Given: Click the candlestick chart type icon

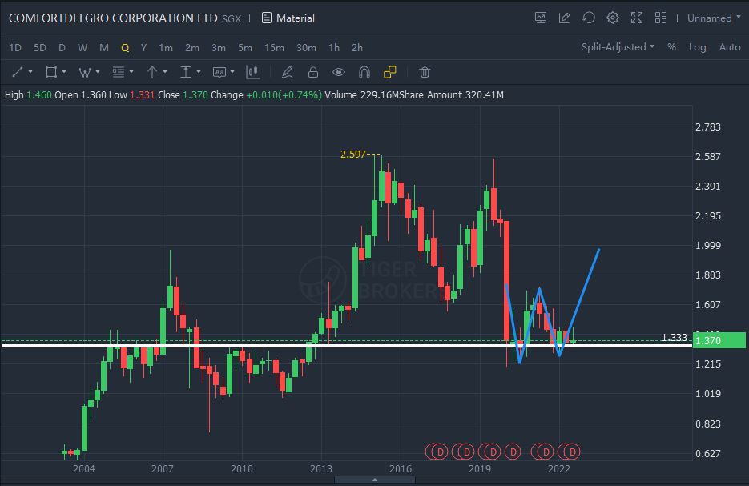Looking at the screenshot, I should (252, 72).
